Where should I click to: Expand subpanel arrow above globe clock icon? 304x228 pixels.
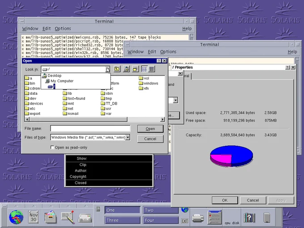pos(16,206)
